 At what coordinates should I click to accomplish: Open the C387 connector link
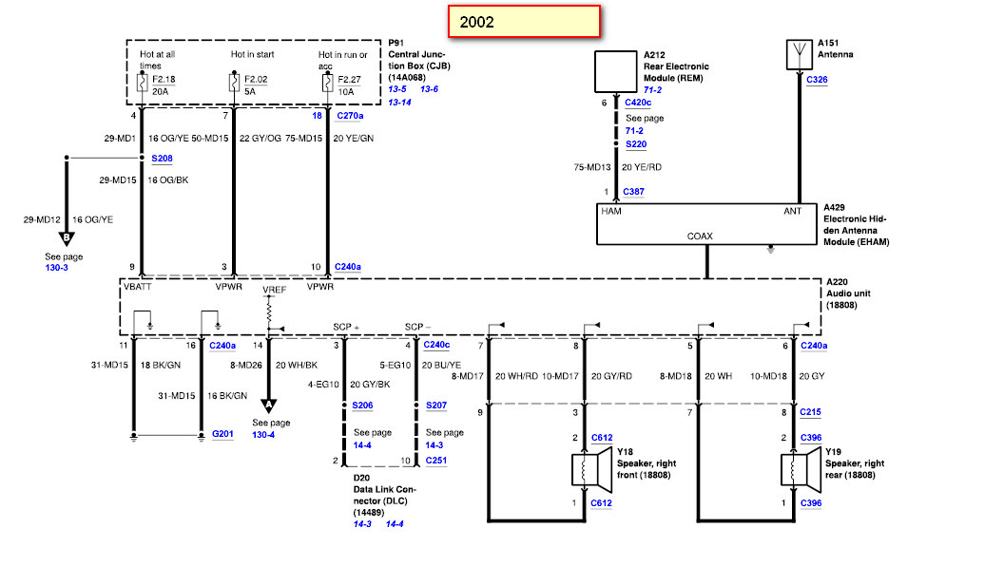tap(634, 192)
